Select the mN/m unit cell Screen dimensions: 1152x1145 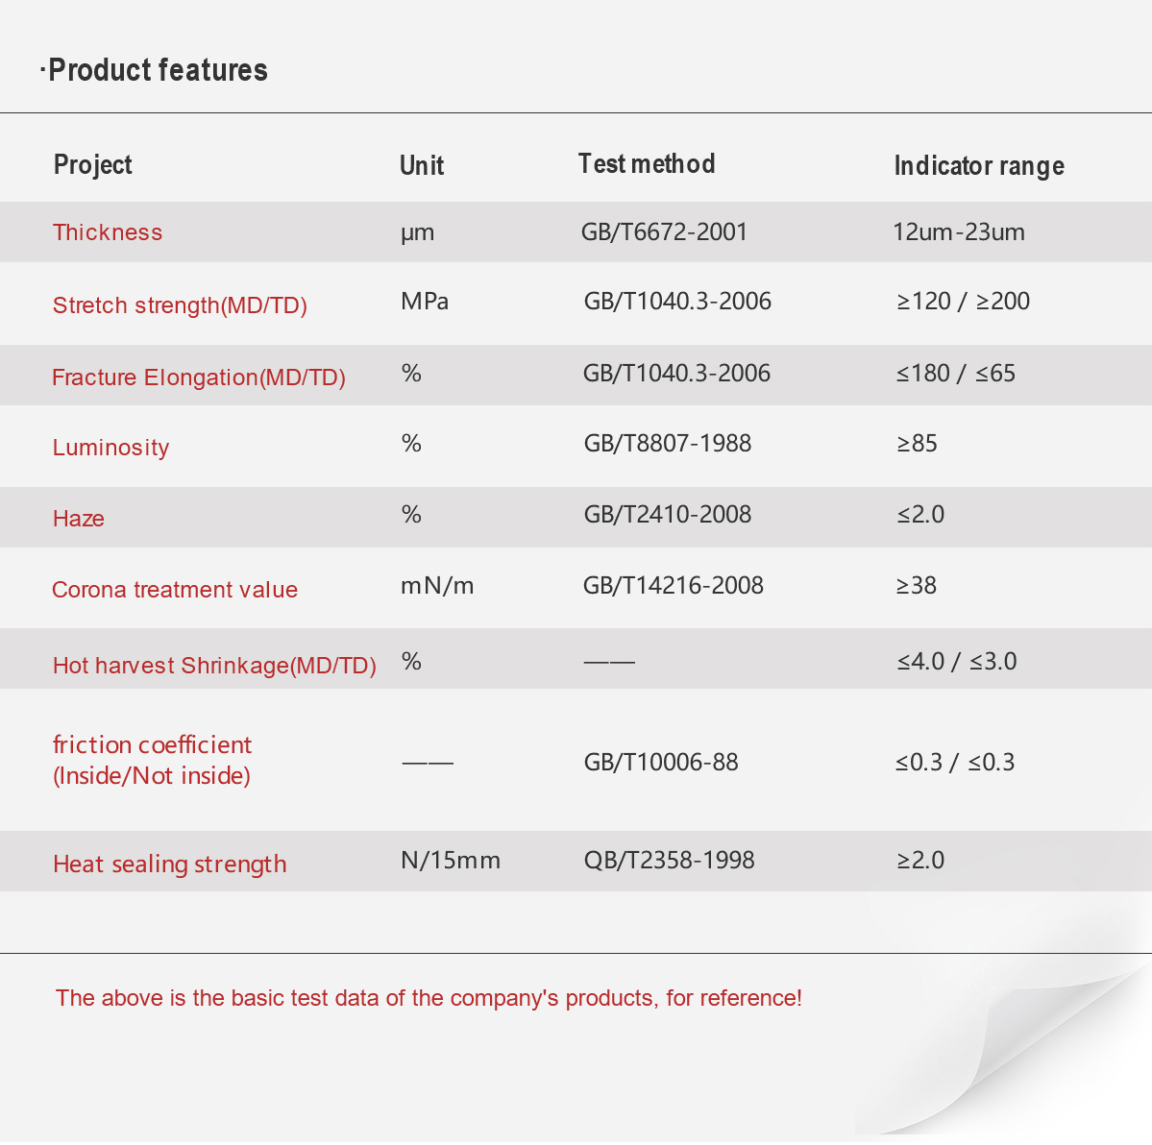point(437,585)
